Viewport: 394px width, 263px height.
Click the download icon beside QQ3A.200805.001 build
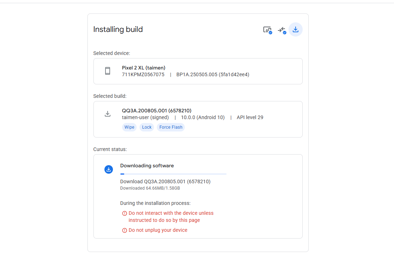108,114
